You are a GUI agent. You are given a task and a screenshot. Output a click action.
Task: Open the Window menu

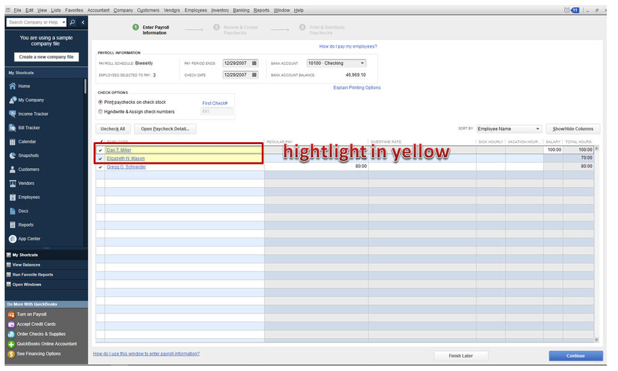pyautogui.click(x=281, y=11)
